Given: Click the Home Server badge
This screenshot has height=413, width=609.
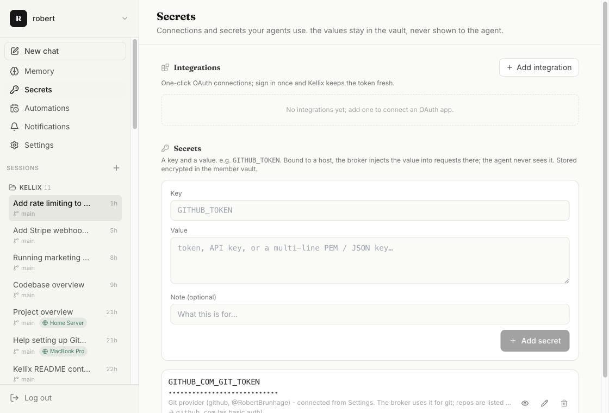Looking at the screenshot, I should point(63,323).
